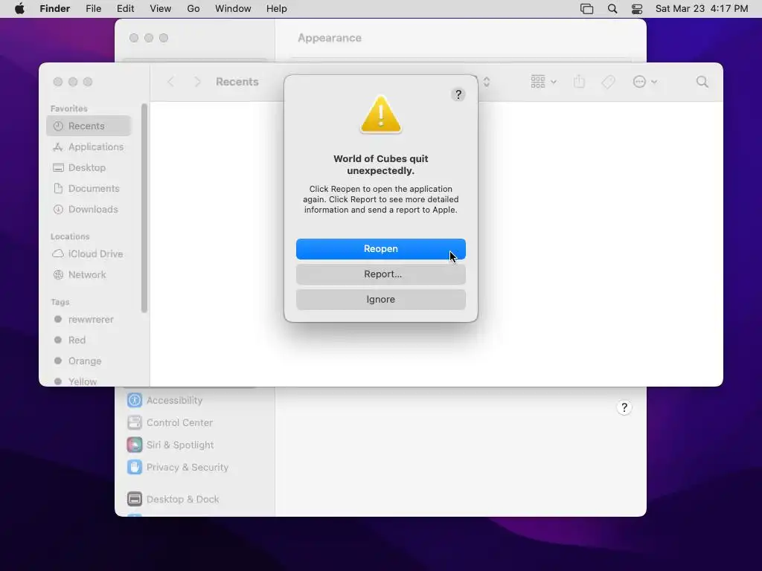Click the Downloads arrow icon in the sidebar
This screenshot has height=571, width=762.
pyautogui.click(x=58, y=209)
